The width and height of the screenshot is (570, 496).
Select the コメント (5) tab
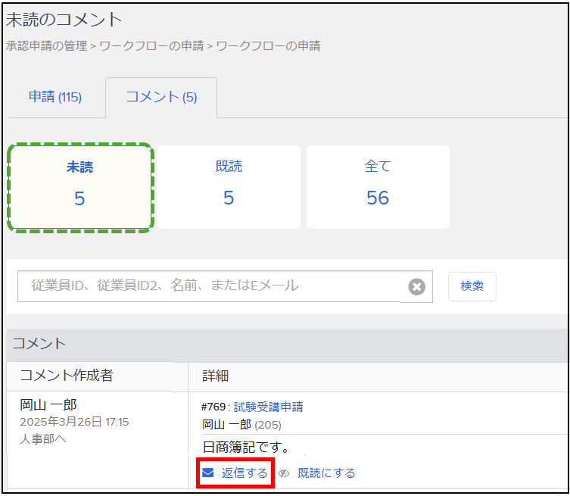pos(161,97)
